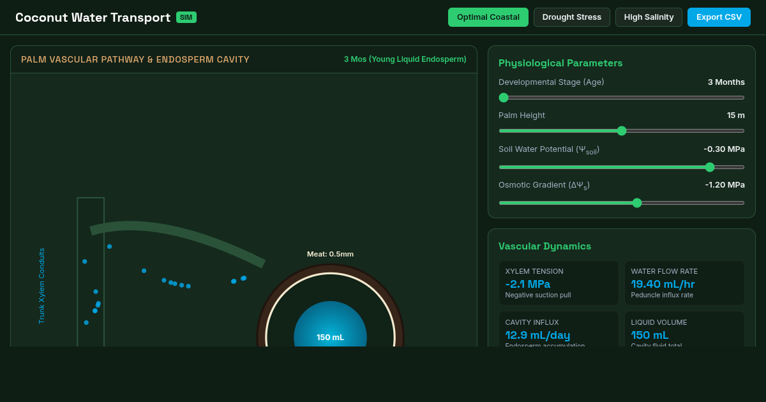The width and height of the screenshot is (766, 402).
Task: Click the Vascular Dynamics heading
Action: click(x=544, y=246)
